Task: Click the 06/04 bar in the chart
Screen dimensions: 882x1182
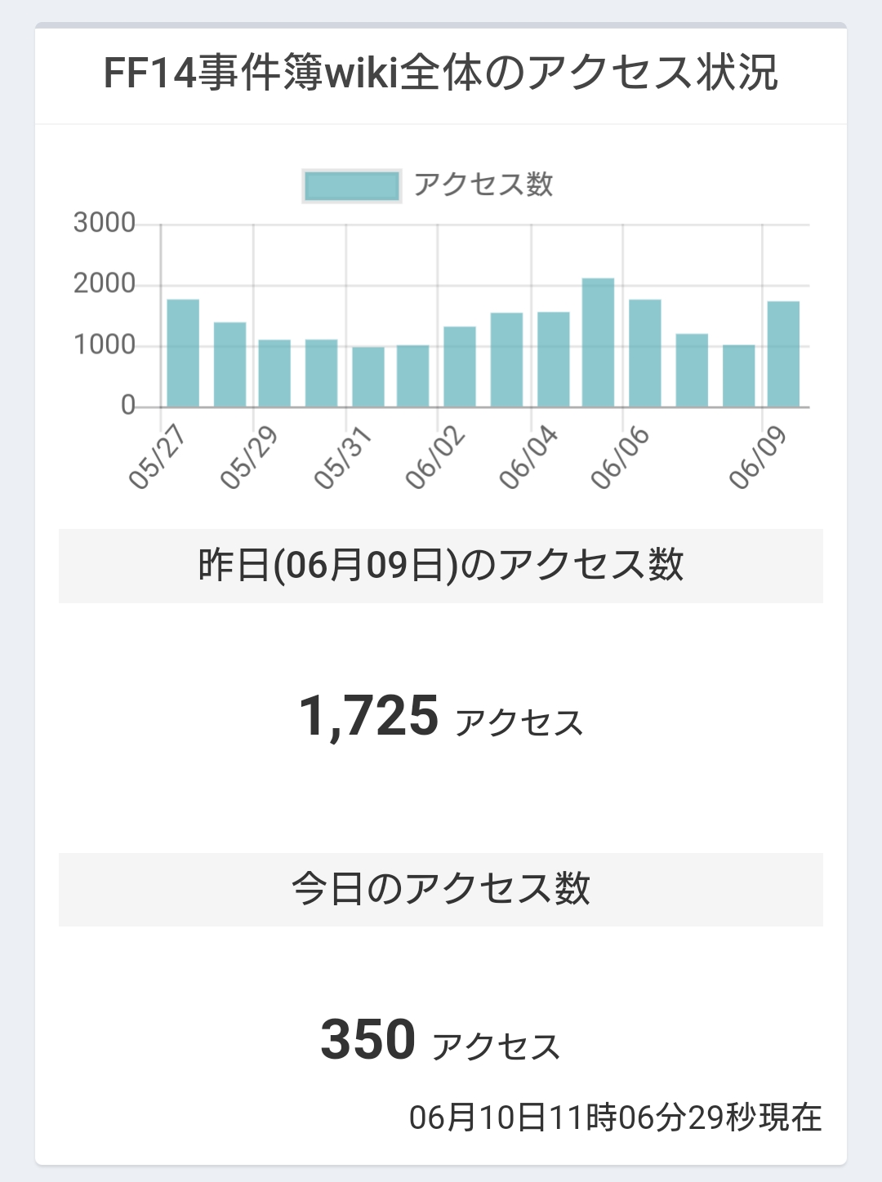Action: point(554,359)
